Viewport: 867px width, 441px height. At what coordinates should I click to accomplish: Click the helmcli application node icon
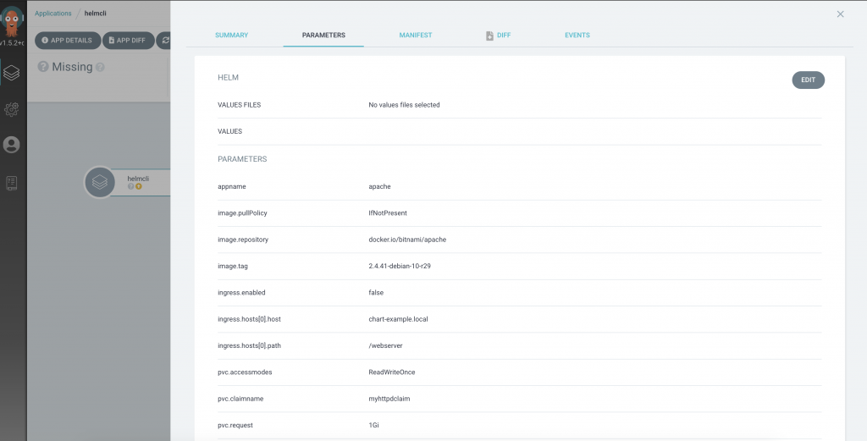tap(100, 182)
